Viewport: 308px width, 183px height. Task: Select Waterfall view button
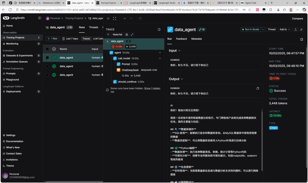click(x=117, y=35)
